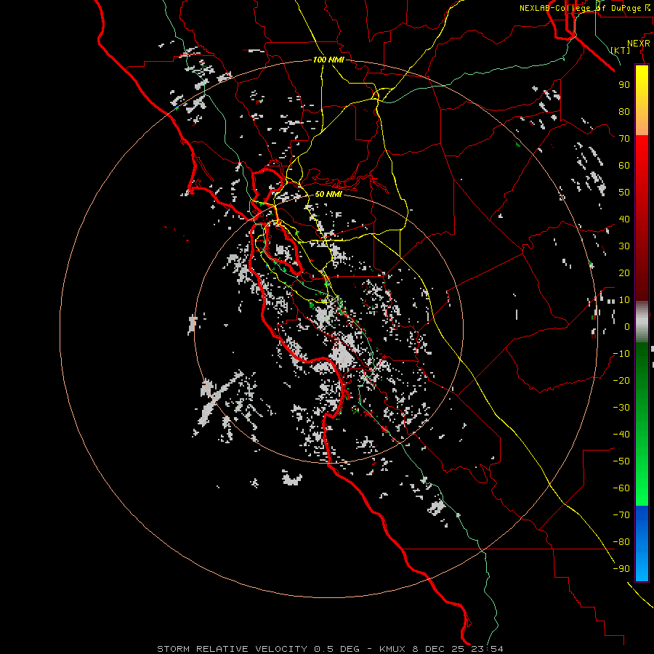The height and width of the screenshot is (654, 654).
Task: Select the gray zero-velocity band on scale
Action: [x=642, y=322]
